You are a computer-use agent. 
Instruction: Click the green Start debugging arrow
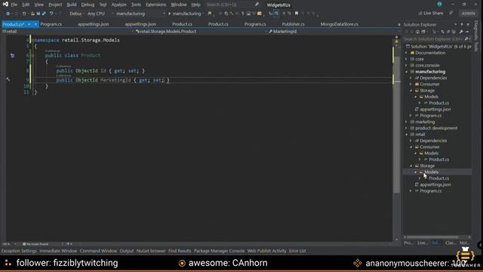pos(169,14)
